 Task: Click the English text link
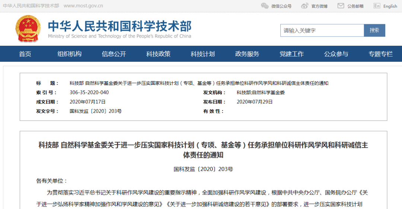click(x=390, y=6)
